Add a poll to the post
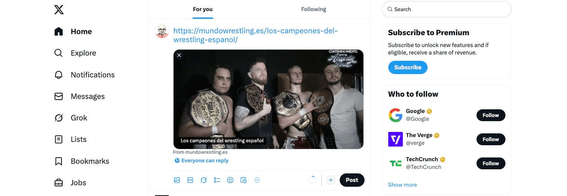 click(x=217, y=180)
